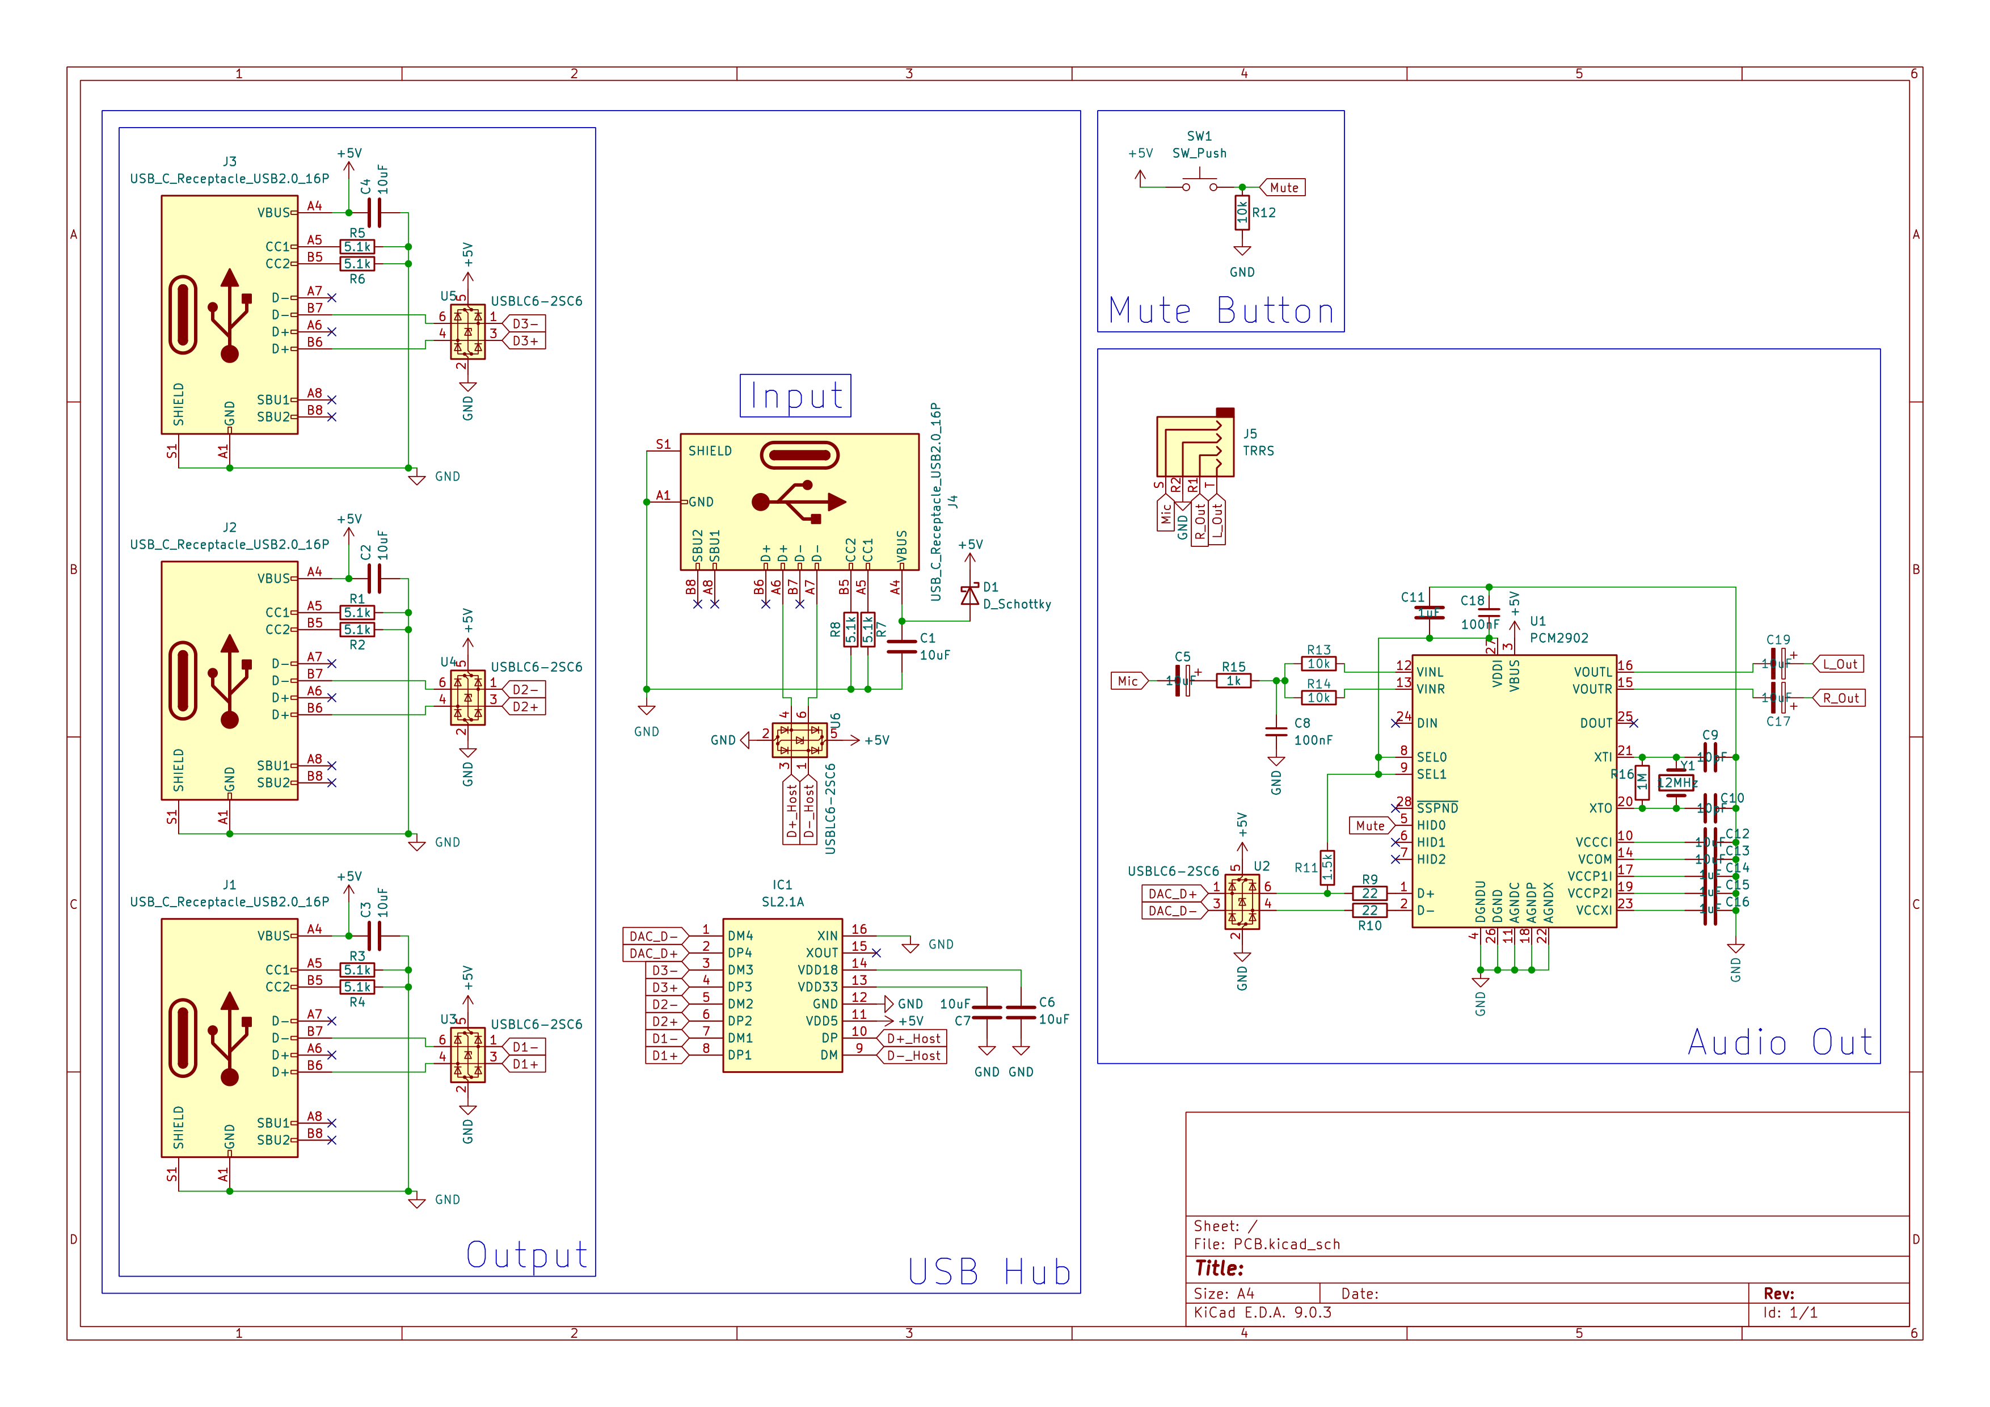Image resolution: width=1990 pixels, height=1407 pixels.
Task: Click the D3- label beside U5
Action: pos(524,323)
